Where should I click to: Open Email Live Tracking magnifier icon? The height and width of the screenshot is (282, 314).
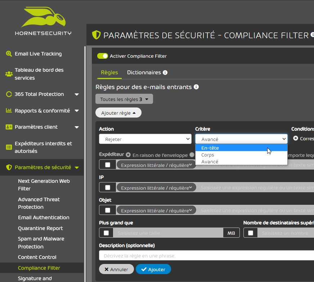click(9, 54)
